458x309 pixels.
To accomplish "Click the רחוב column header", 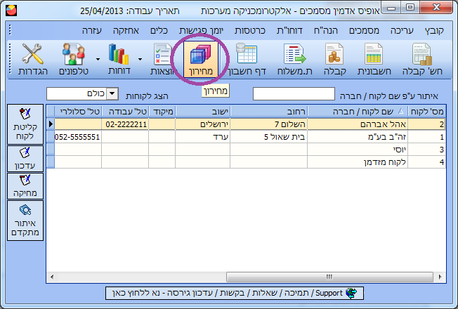I will tap(269, 111).
